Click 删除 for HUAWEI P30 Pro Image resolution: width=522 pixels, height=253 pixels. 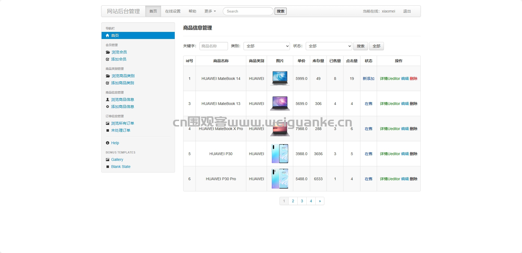[414, 179]
